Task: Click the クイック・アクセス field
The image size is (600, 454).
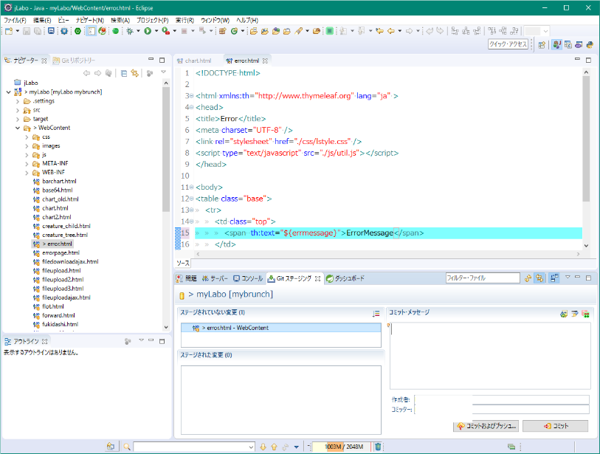Action: point(508,44)
